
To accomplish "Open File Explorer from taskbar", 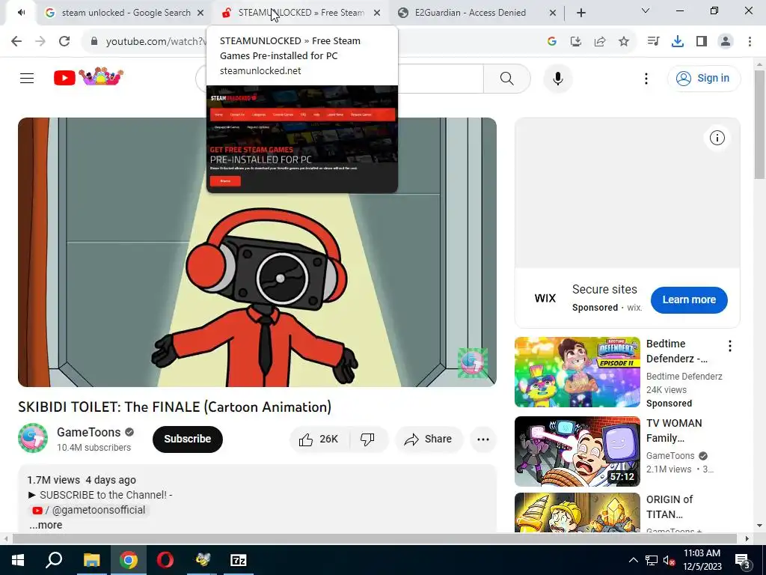I will (x=91, y=560).
